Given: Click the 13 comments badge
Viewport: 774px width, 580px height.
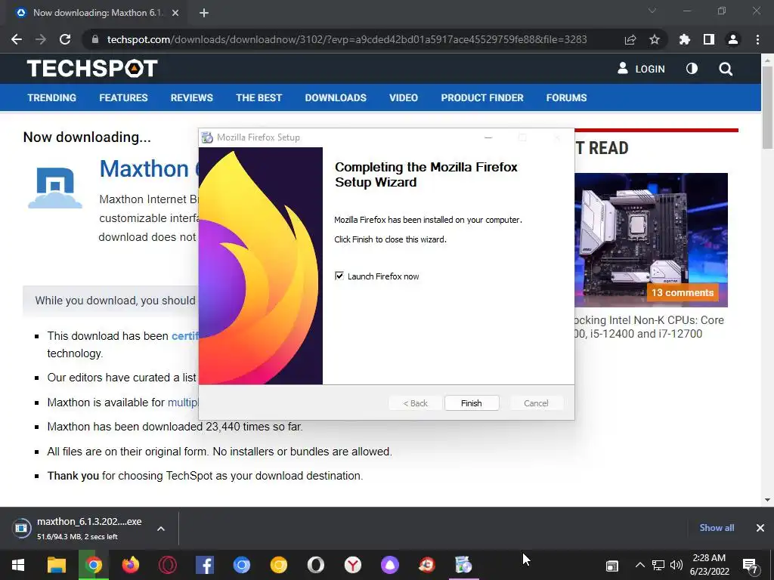Looking at the screenshot, I should [x=683, y=292].
